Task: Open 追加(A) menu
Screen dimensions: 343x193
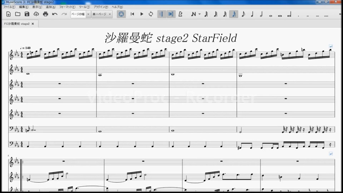Action: pos(50,7)
